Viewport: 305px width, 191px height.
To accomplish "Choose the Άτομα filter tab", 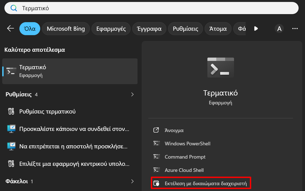I will (218, 28).
